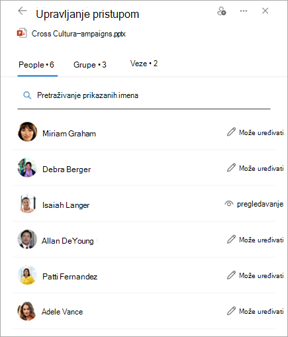Image resolution: width=288 pixels, height=337 pixels.
Task: Focus the Pretraživanje prikazanih imena field
Action: (x=144, y=95)
